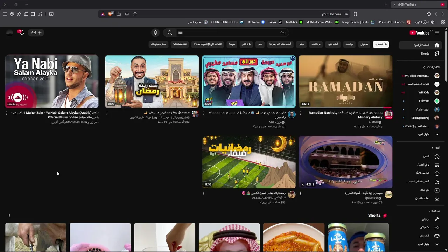
Task: Select the كل المحتوى (All) filter chip
Action: (x=381, y=44)
